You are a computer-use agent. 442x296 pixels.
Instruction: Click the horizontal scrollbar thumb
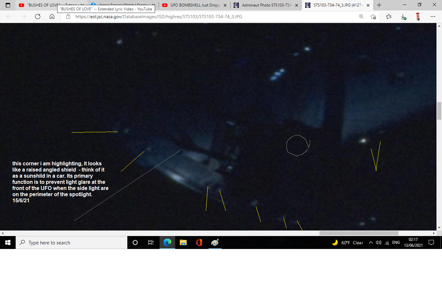pos(358,233)
